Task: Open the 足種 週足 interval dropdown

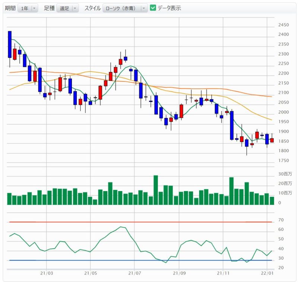Action: tap(67, 8)
